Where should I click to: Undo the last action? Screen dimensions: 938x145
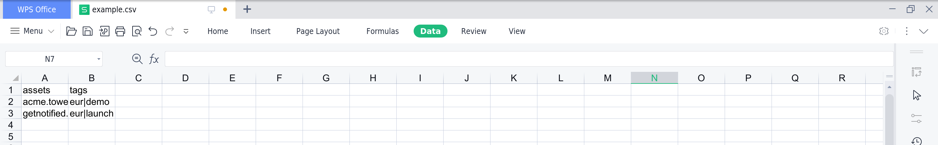coord(153,31)
